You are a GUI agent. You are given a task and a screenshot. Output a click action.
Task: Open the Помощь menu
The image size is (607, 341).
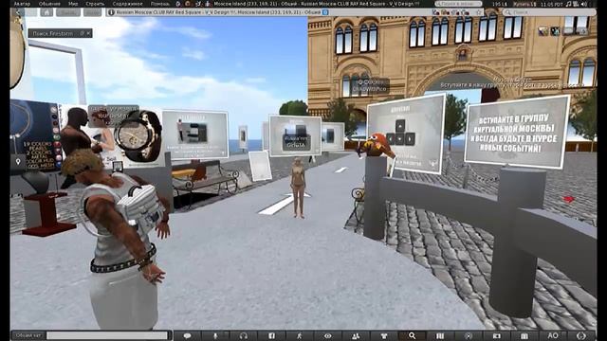tap(159, 4)
